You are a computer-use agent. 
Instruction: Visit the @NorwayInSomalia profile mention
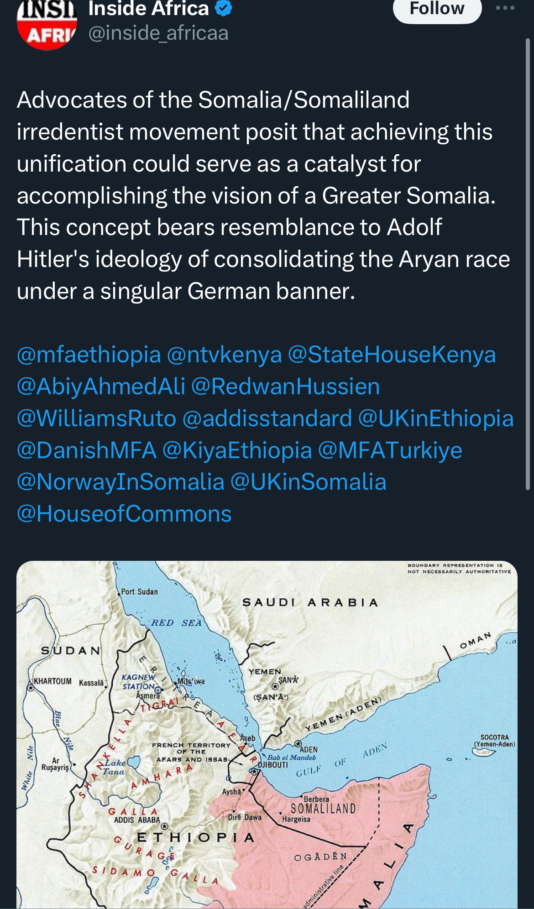(x=121, y=482)
